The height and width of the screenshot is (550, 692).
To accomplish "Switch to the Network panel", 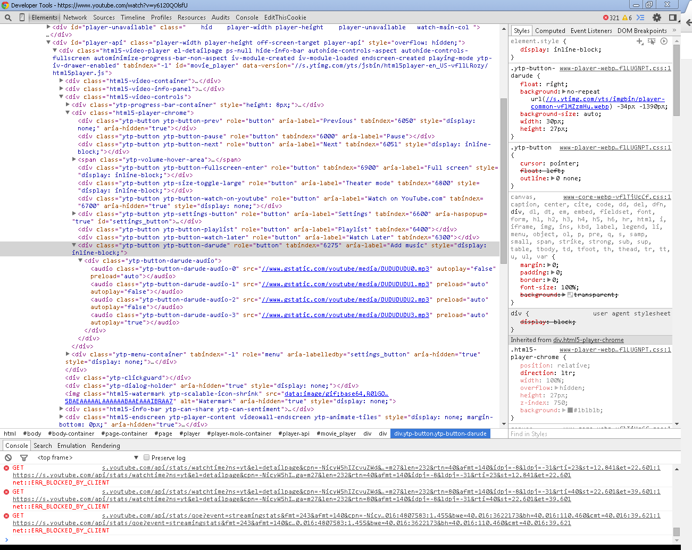I will (x=75, y=18).
